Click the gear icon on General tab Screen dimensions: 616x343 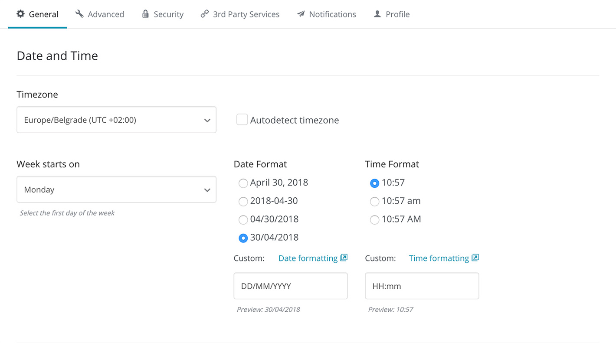(x=20, y=14)
